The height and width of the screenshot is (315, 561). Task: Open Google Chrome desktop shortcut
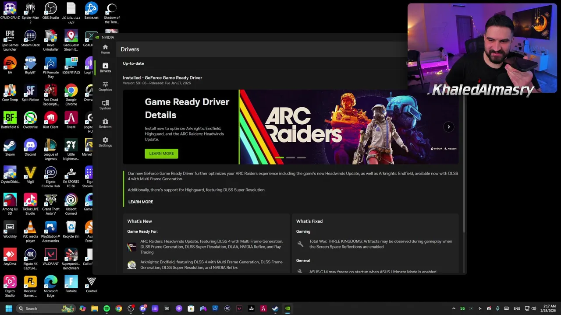tap(71, 95)
